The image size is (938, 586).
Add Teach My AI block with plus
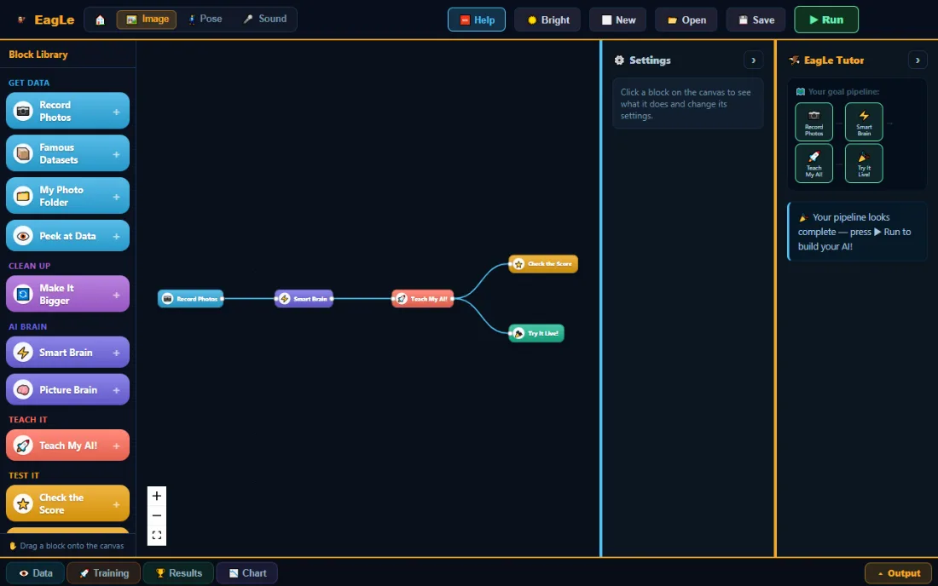[x=117, y=445]
